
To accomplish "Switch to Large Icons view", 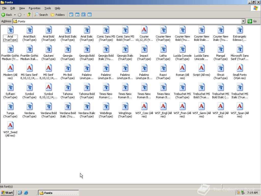I will (71, 15).
